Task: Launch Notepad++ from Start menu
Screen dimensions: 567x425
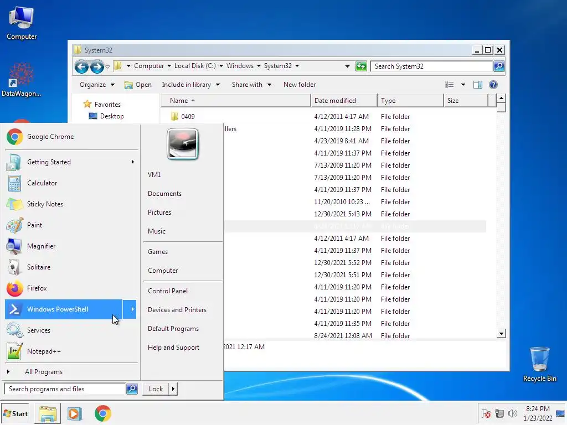Action: click(x=71, y=351)
